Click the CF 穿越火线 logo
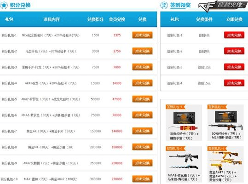The width and height of the screenshot is (248, 184). (223, 6)
